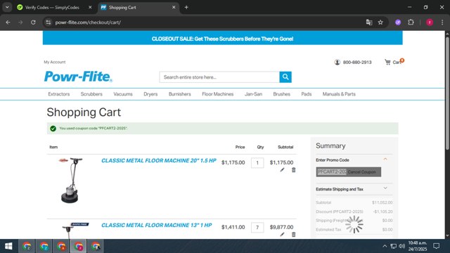Open the Floor Machines menu
This screenshot has height=253, width=450.
tap(217, 94)
